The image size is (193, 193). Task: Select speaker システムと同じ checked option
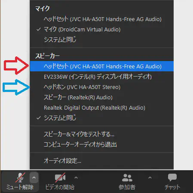click(x=102, y=118)
